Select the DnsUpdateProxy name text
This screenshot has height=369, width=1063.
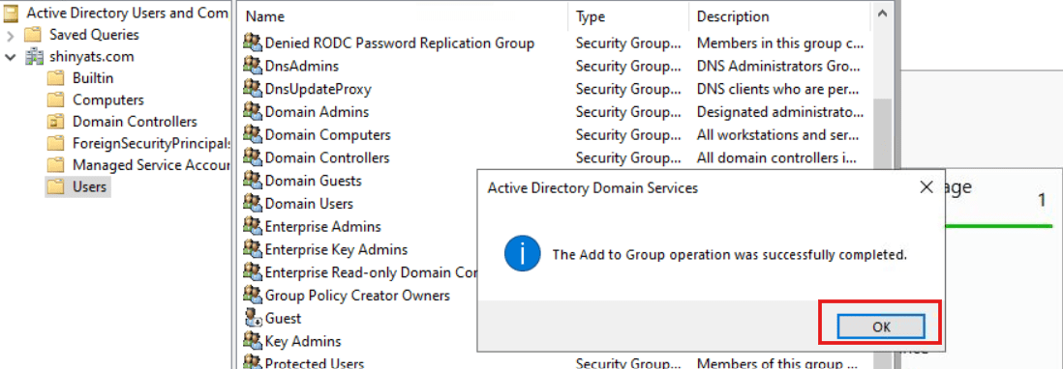pos(318,89)
